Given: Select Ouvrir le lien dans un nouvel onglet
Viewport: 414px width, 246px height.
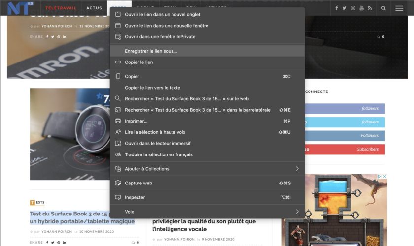Looking at the screenshot, I should [x=162, y=14].
